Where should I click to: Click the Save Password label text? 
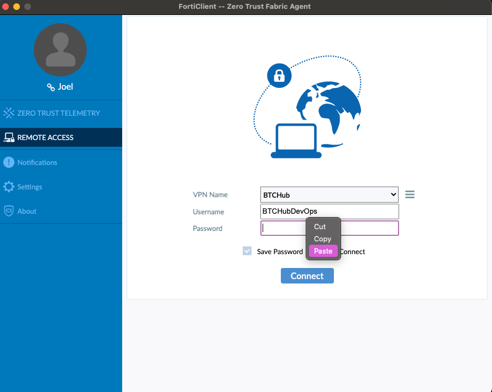[x=280, y=252]
